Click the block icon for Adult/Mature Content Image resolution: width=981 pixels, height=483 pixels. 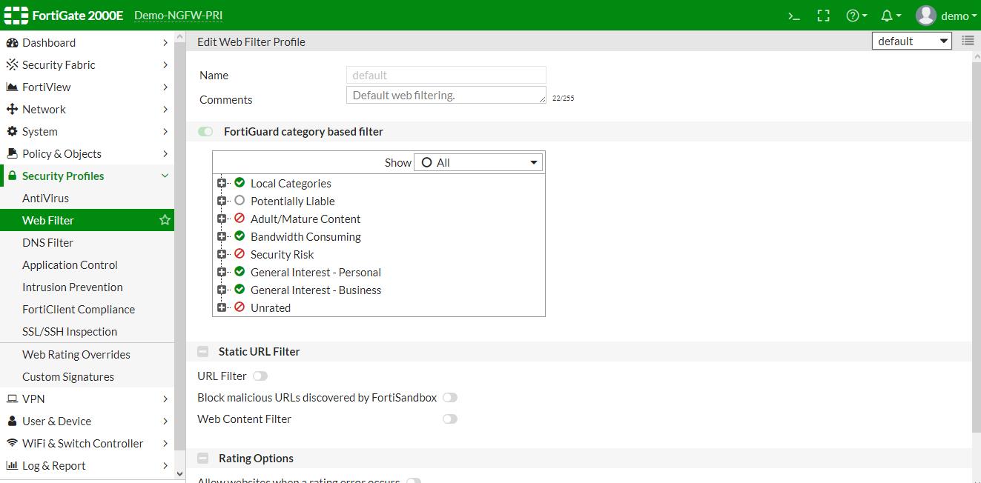[x=240, y=219]
